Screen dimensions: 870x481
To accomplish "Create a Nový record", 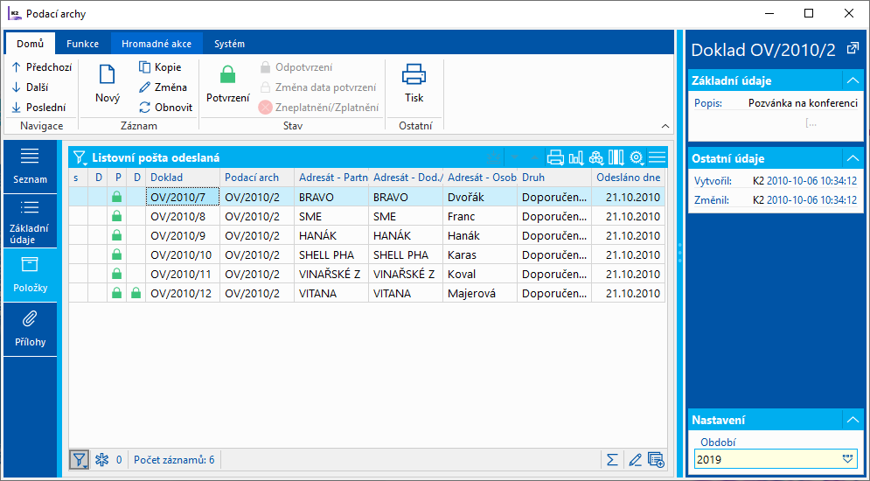I will 107,83.
